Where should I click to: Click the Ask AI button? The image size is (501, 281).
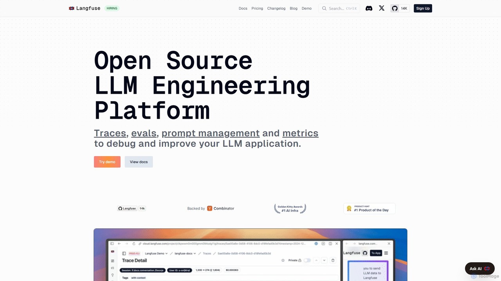coord(480,269)
